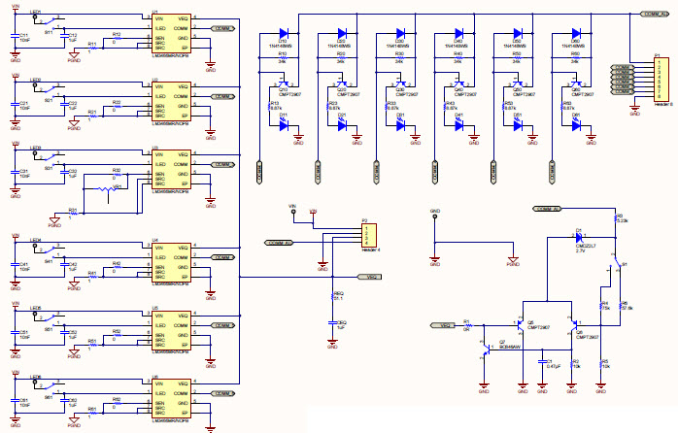Click the D61 LED diode symbol
This screenshot has height=433, width=678.
(576, 124)
